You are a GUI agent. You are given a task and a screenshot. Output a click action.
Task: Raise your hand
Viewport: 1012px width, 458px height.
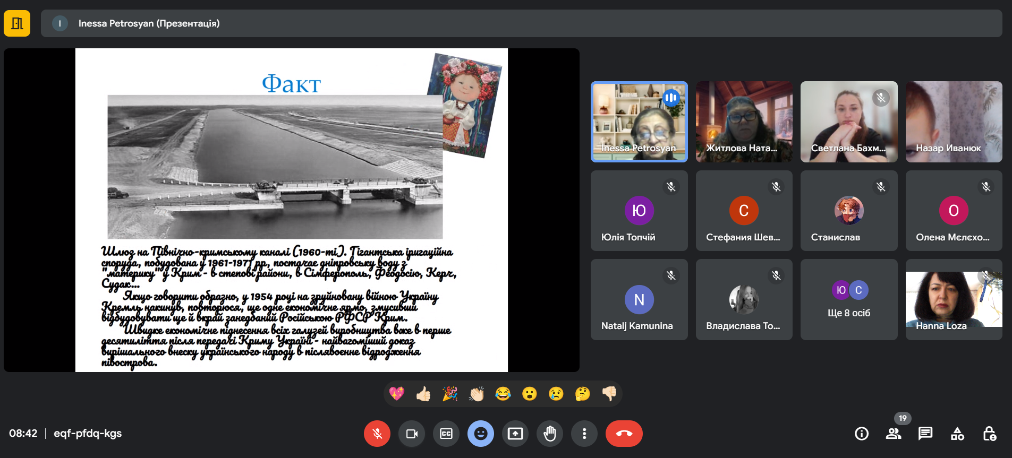tap(550, 434)
